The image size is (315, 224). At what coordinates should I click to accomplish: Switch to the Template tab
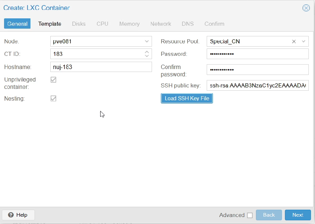(50, 24)
